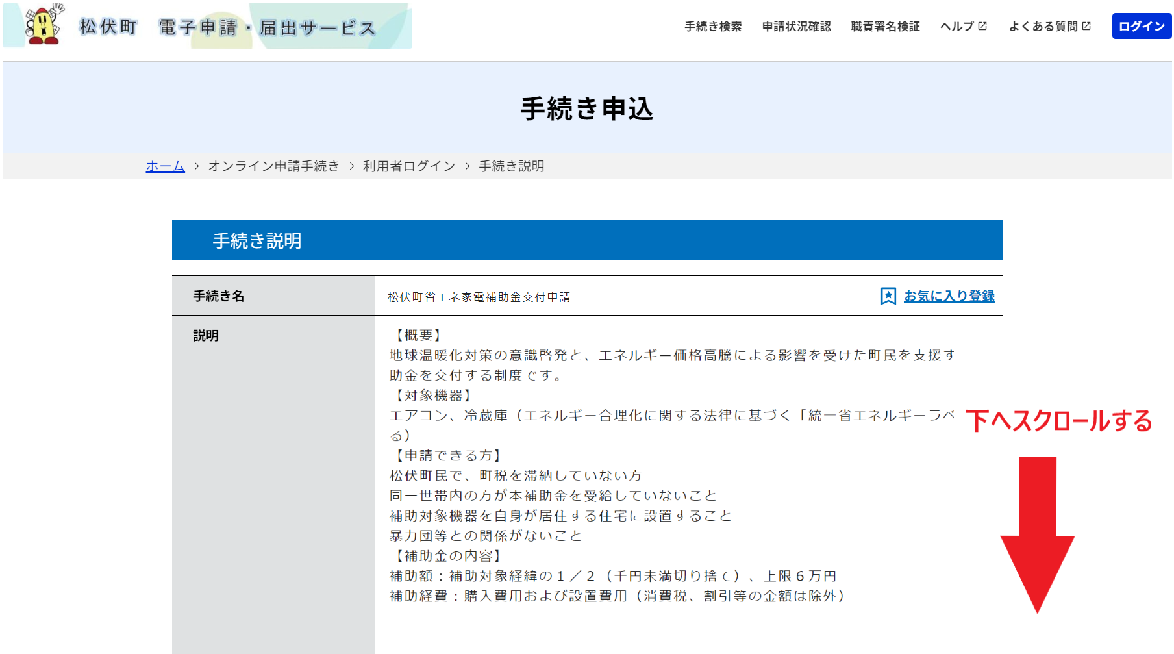1174x654 pixels.
Task: Click the external-link icon next to よくある質問
Action: tap(1086, 26)
